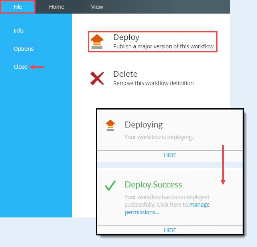
Task: Click the Delete heading text
Action: (125, 74)
